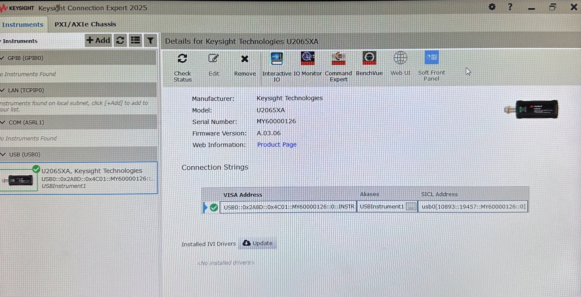
Task: Collapse the GPIB (GPIB0) section
Action: click(x=3, y=58)
